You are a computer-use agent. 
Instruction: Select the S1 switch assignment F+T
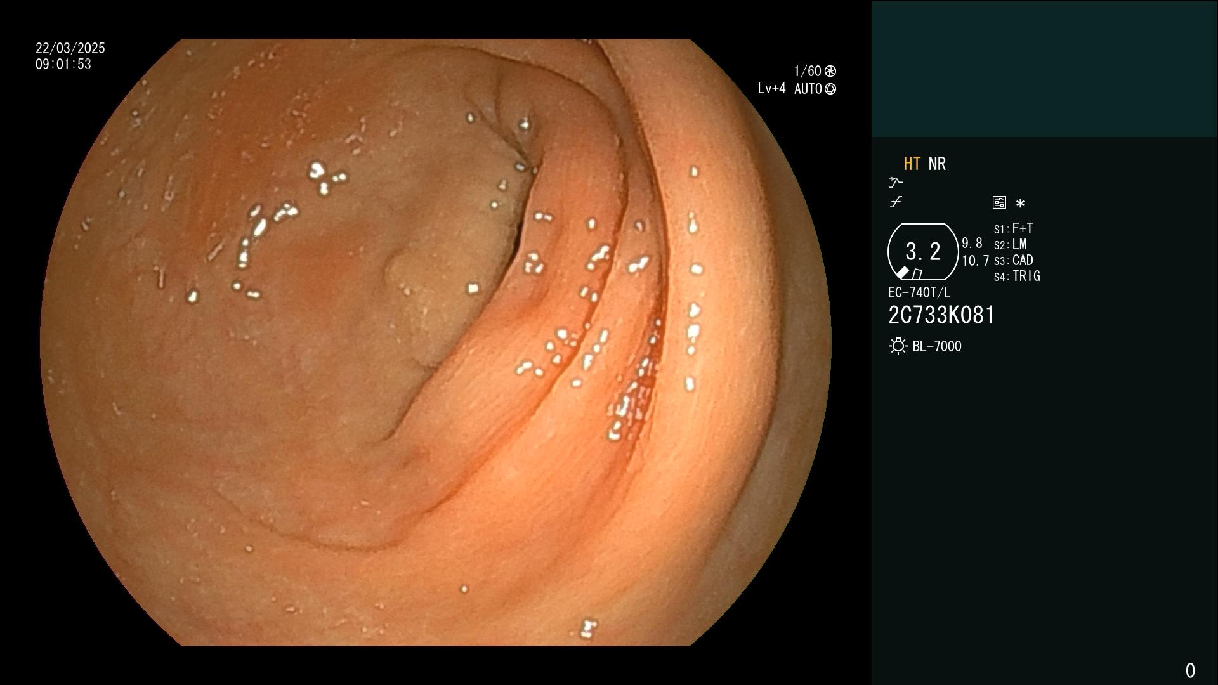(x=1014, y=228)
